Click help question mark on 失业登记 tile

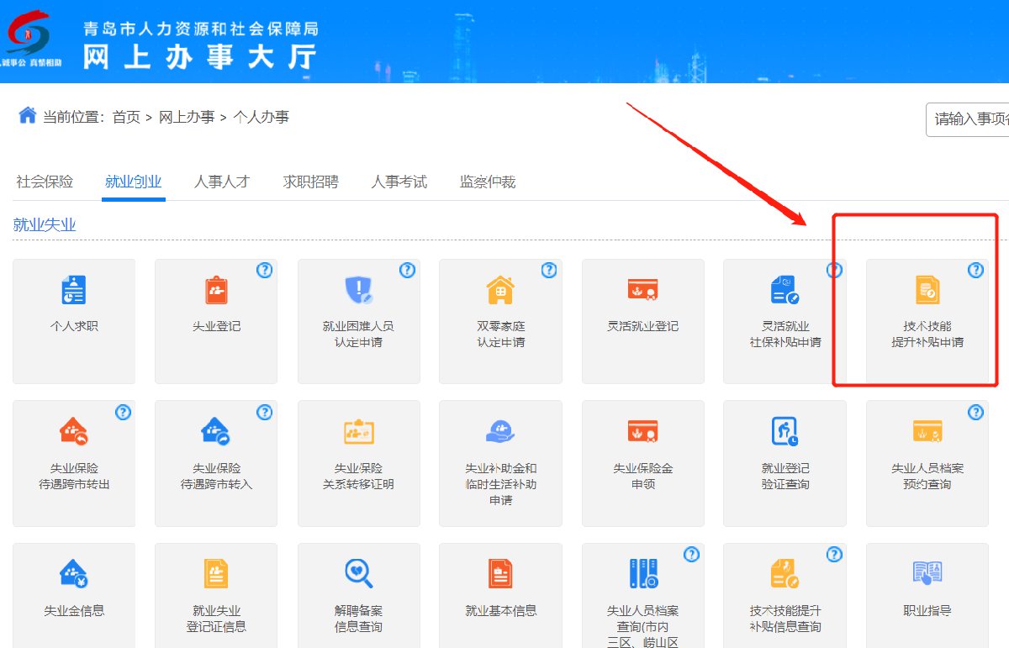(265, 270)
